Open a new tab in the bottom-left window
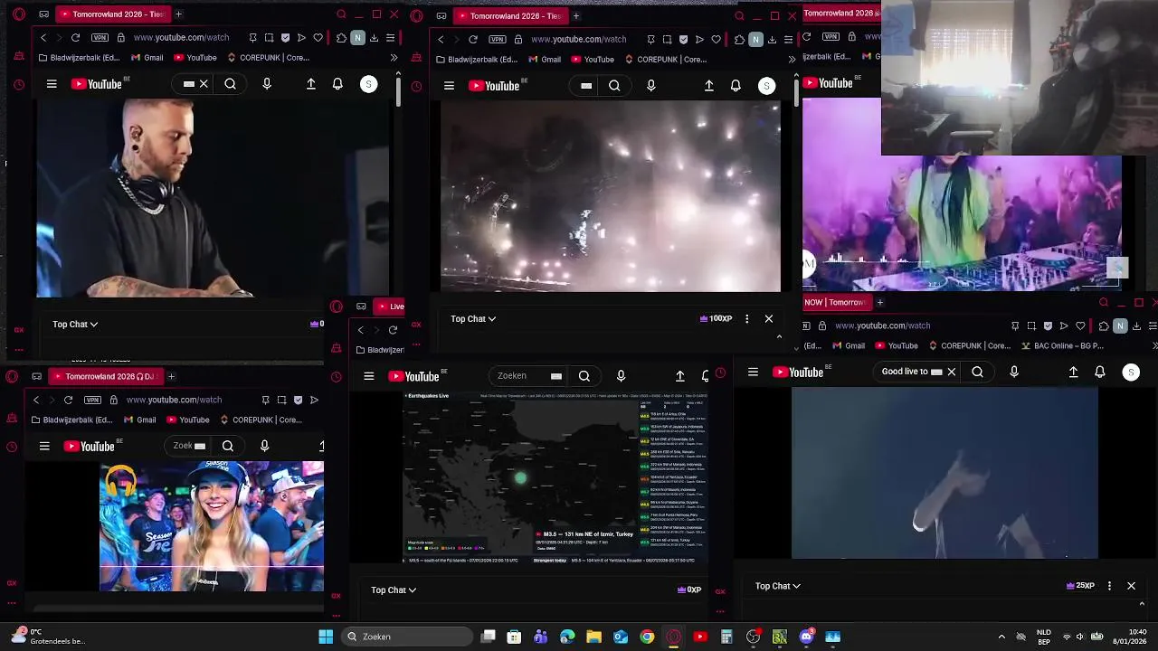The width and height of the screenshot is (1158, 651). click(171, 376)
